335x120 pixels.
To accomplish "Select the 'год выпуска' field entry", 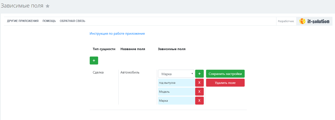I will click(x=176, y=83).
